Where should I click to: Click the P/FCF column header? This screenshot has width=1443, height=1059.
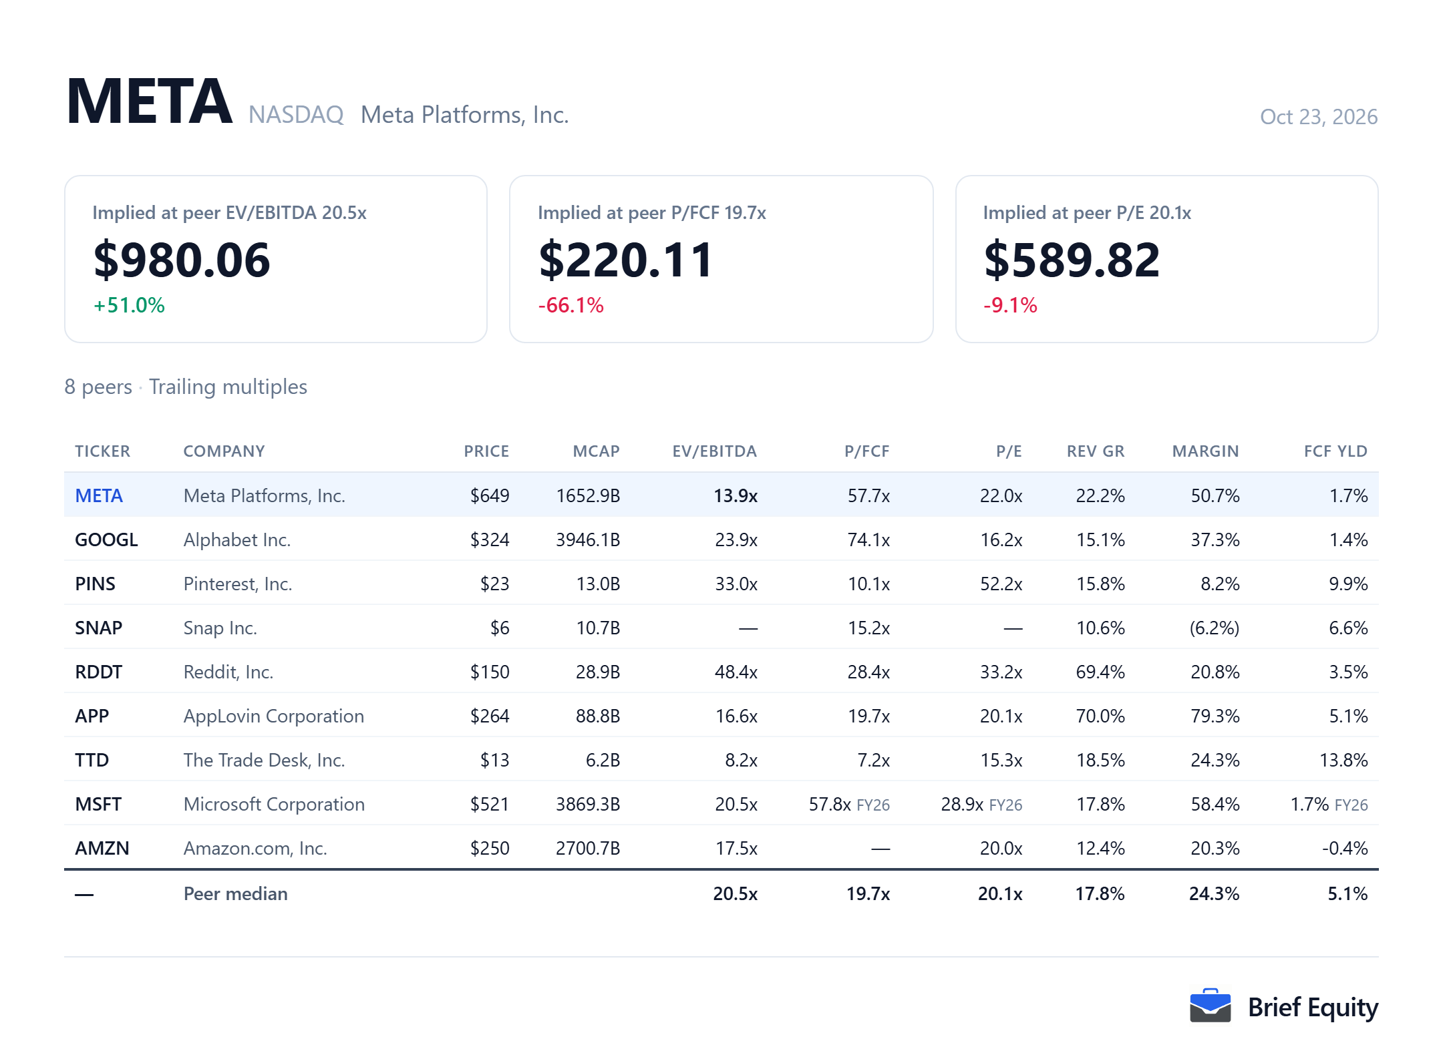866,451
